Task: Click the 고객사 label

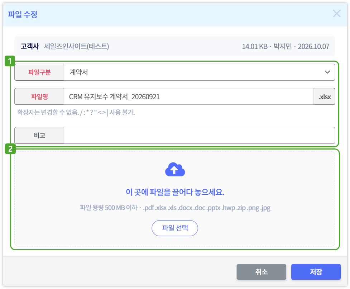Action: [30, 46]
